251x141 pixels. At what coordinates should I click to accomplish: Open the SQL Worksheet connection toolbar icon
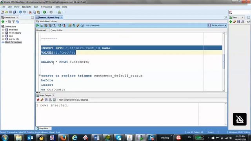(x=60, y=12)
